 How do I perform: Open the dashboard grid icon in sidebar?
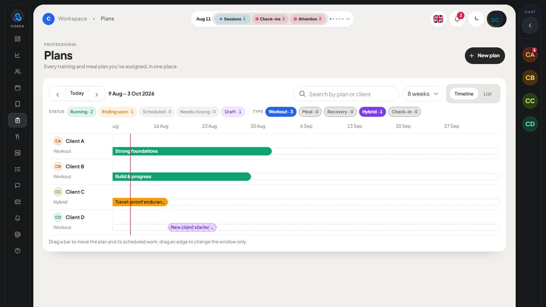point(17,39)
